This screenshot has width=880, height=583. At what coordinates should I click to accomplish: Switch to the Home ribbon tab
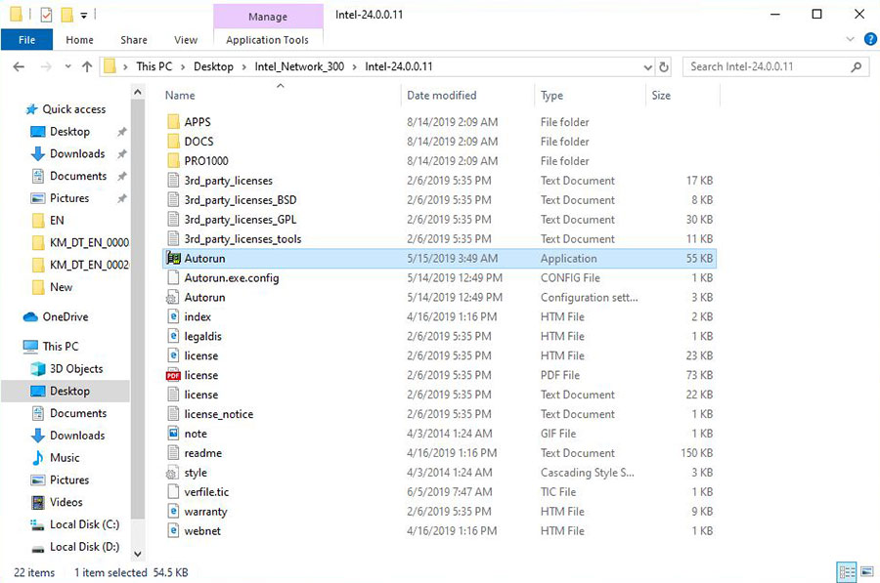click(80, 40)
